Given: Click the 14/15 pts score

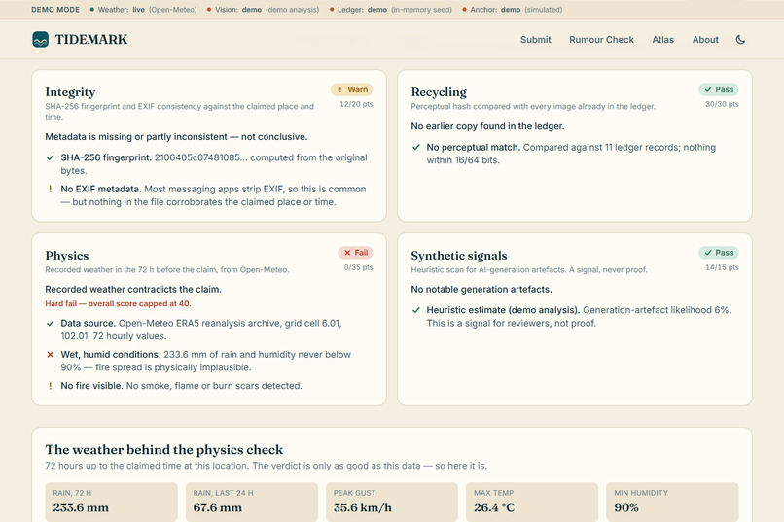Looking at the screenshot, I should point(722,267).
